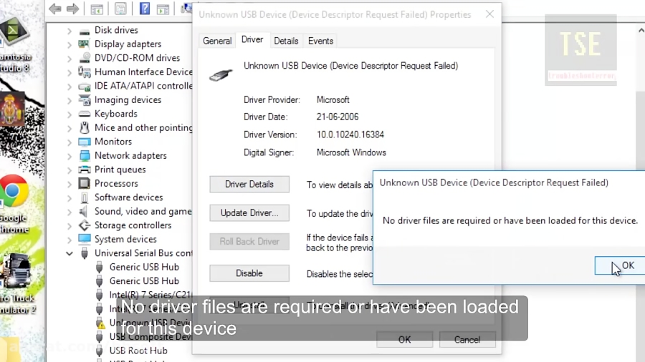Image resolution: width=645 pixels, height=362 pixels.
Task: Expand the DVD/CD-ROM drives node
Action: pyautogui.click(x=69, y=58)
